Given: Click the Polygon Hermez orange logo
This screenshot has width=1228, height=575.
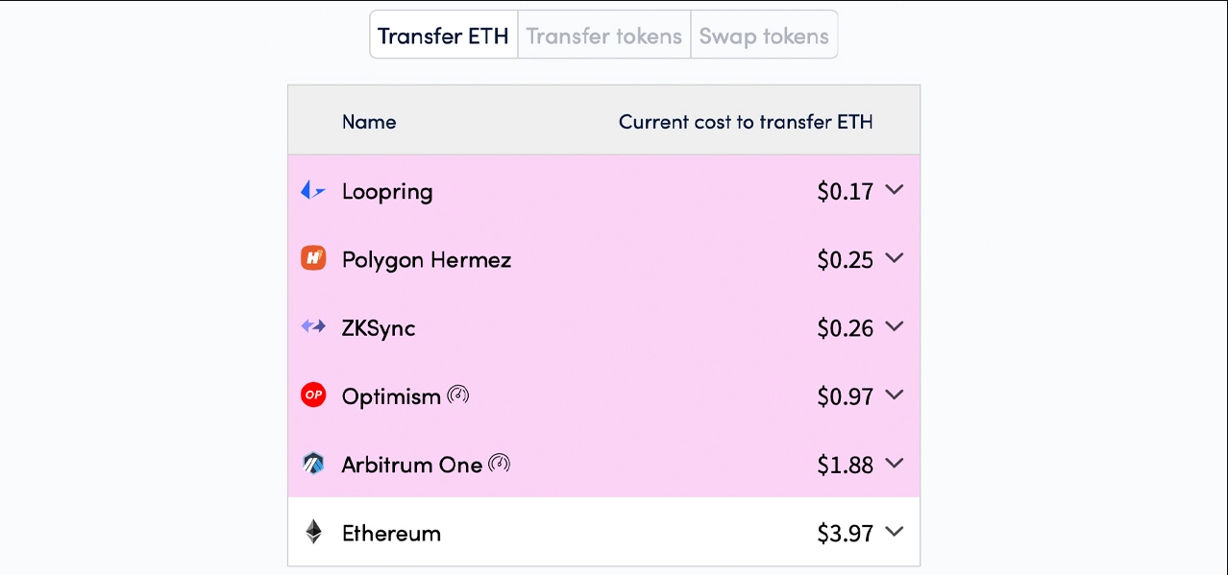Looking at the screenshot, I should pyautogui.click(x=313, y=258).
